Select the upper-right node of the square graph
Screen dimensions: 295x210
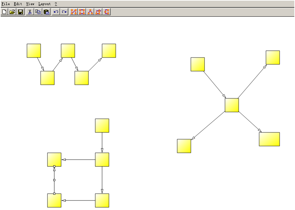102,160
